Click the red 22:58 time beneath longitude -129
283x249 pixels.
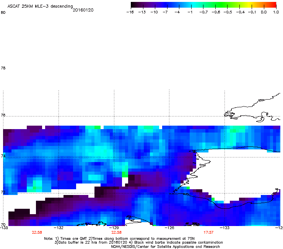(116, 233)
